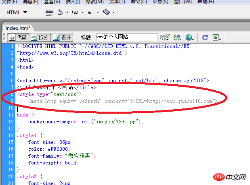The height and width of the screenshot is (185, 250).
Task: Open the 插入(I) menu
Action: pos(73,2)
